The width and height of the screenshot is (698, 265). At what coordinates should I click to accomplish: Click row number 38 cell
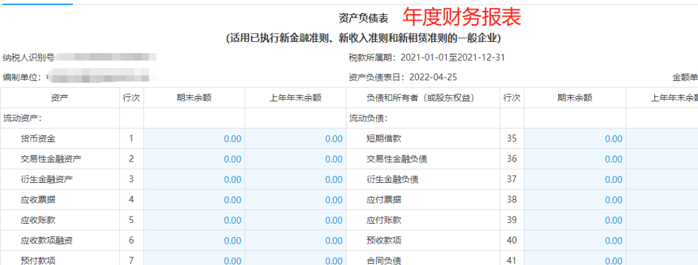click(x=512, y=200)
